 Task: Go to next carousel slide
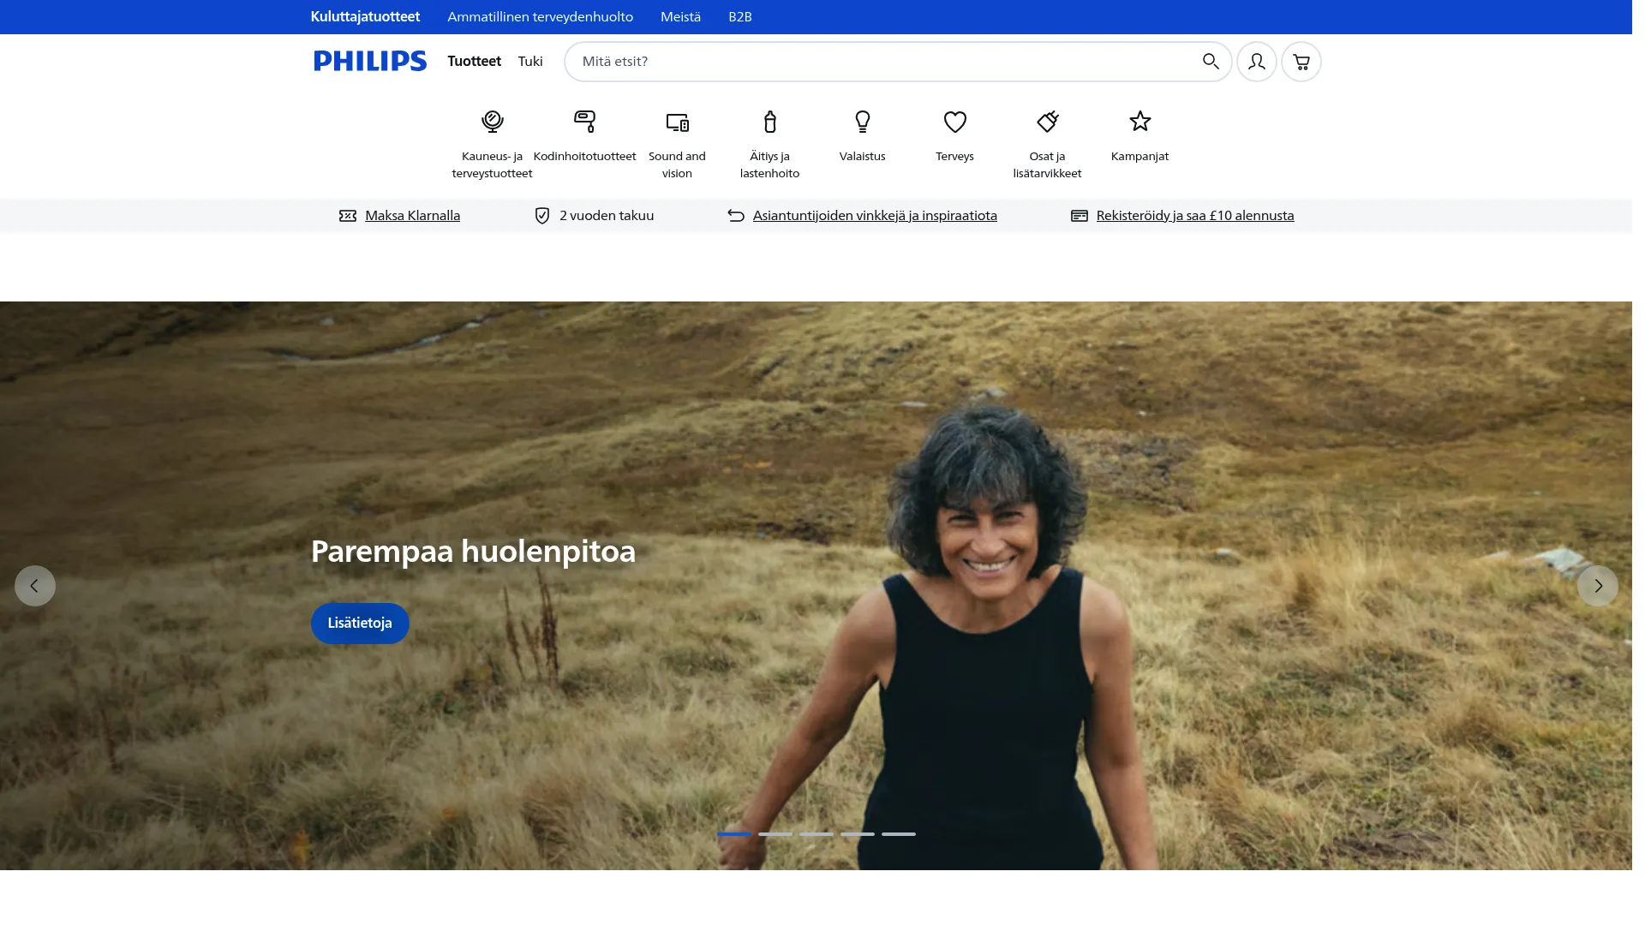1597,586
